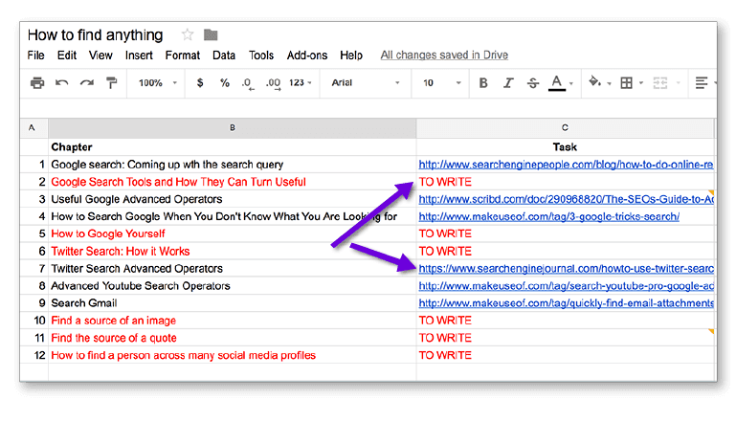Open the Add-ons menu

tap(307, 56)
